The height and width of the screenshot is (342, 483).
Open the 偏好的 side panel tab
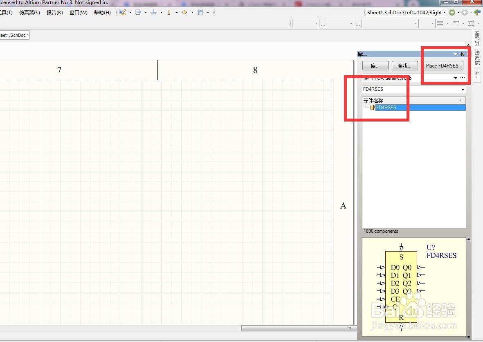477,38
